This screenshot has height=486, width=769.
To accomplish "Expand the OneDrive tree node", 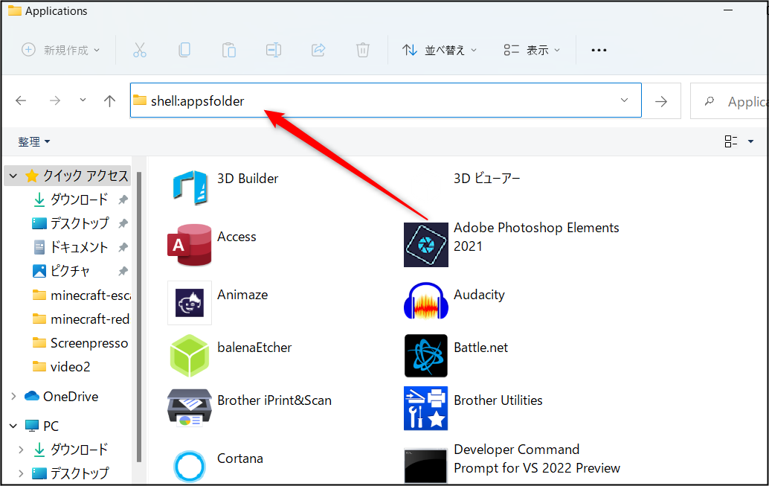I will click(13, 396).
